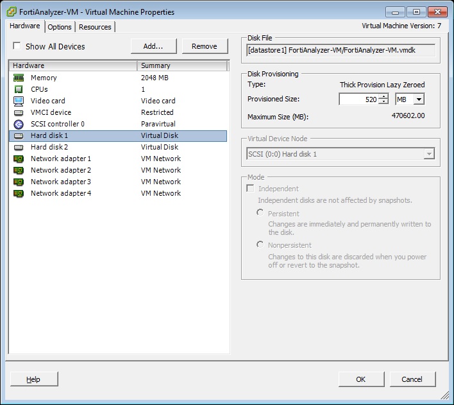Click the 2048 MB memory summary
This screenshot has width=454, height=405.
[155, 78]
